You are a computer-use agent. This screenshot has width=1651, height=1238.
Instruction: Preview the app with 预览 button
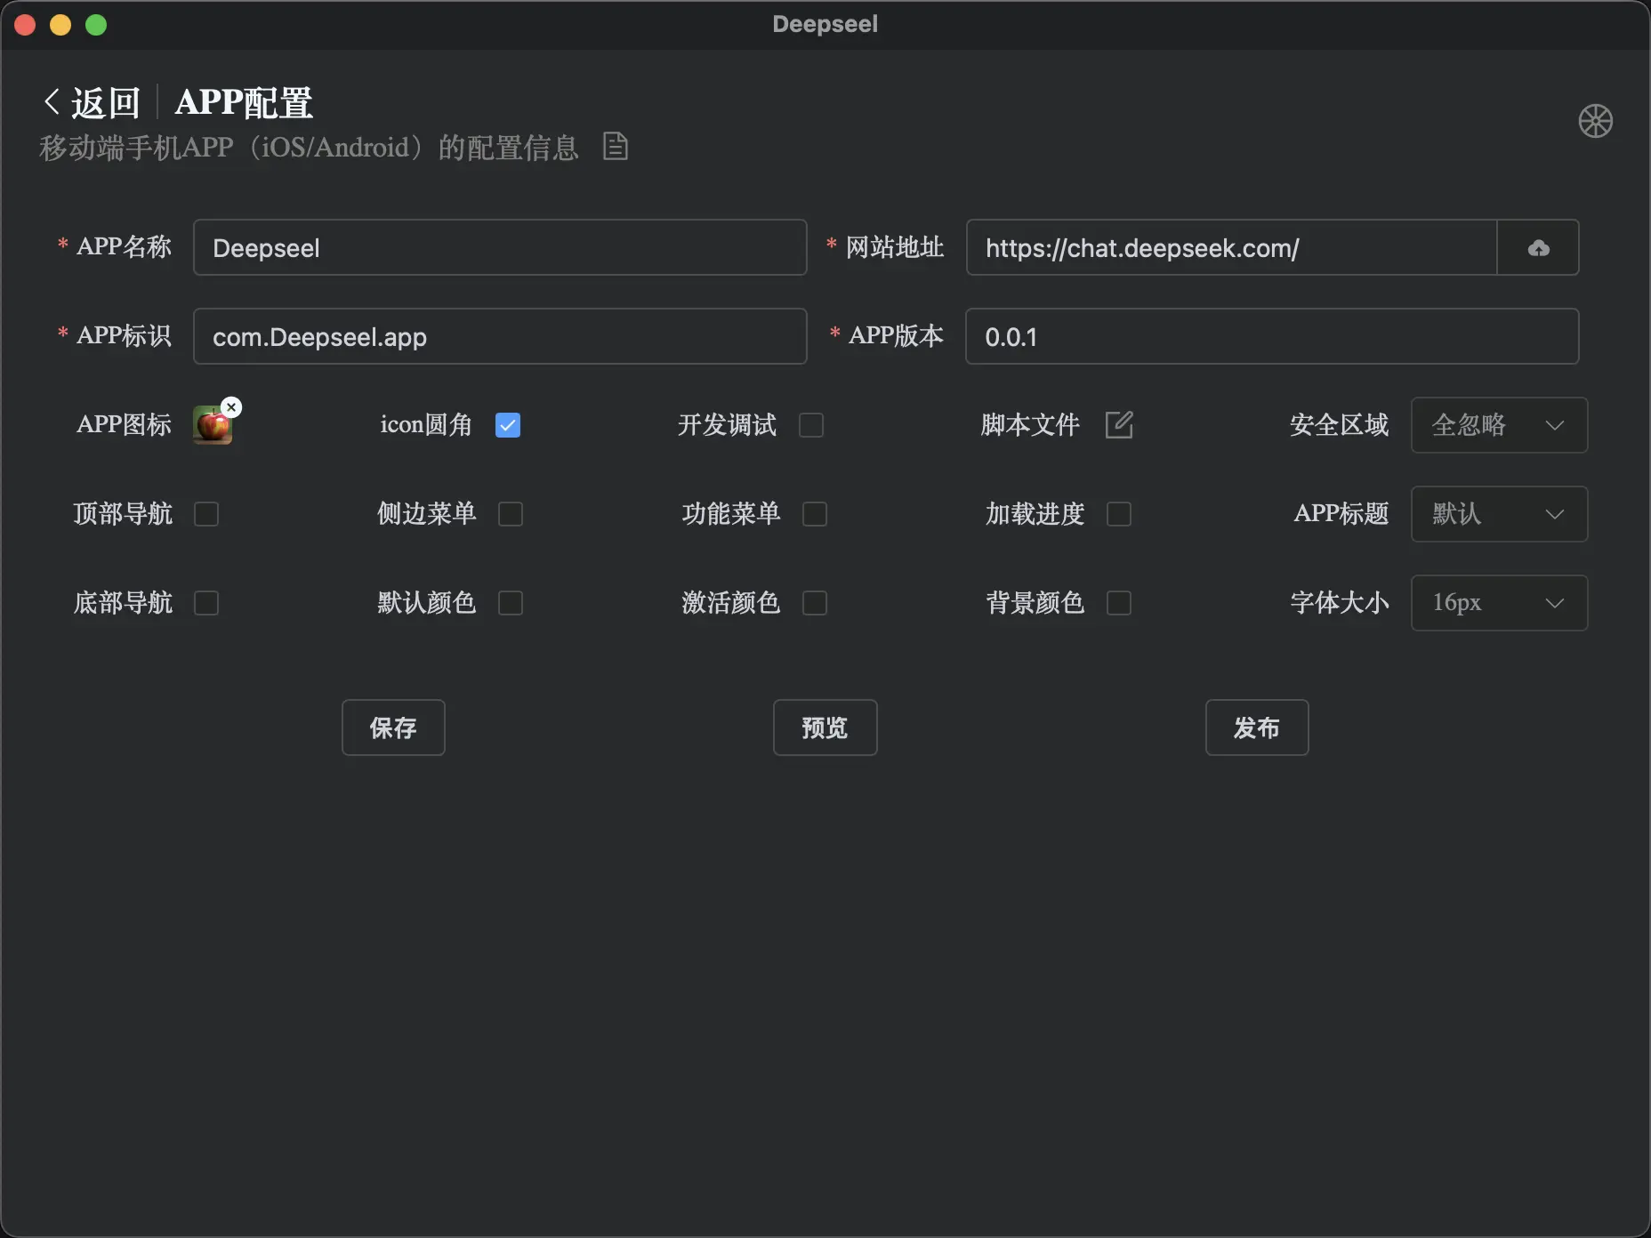[825, 728]
